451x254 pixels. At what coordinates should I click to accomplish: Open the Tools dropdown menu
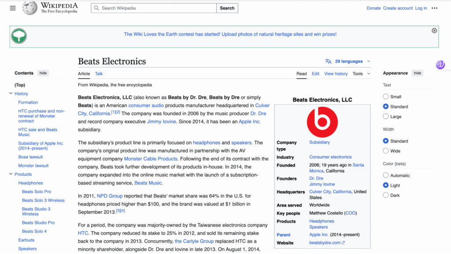[x=361, y=74]
